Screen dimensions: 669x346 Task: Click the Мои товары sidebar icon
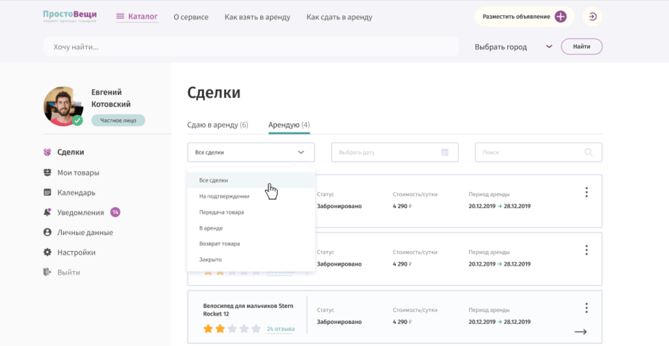[47, 173]
